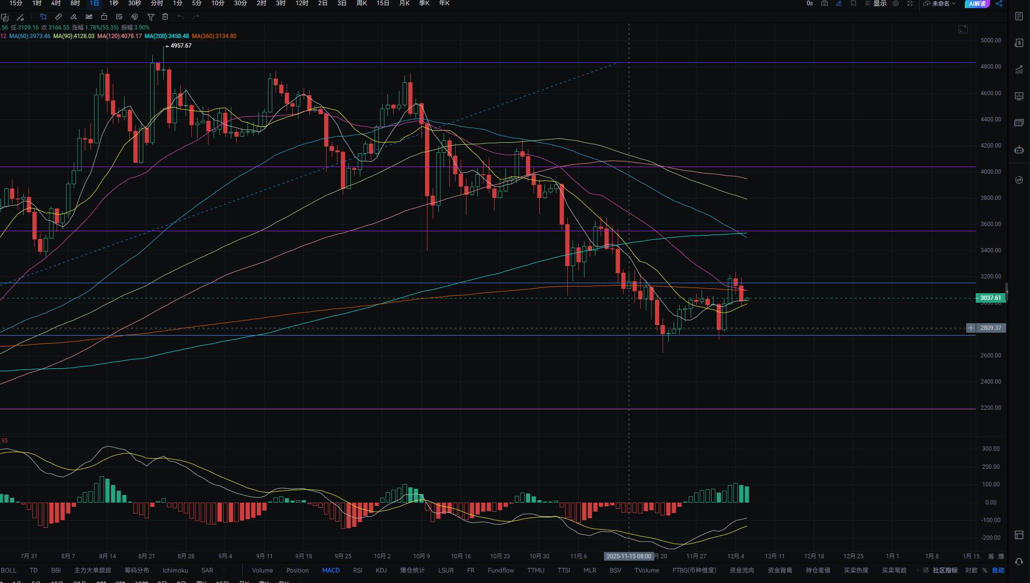Open the robot icon in right sidebar
1030x583 pixels.
(x=1019, y=150)
